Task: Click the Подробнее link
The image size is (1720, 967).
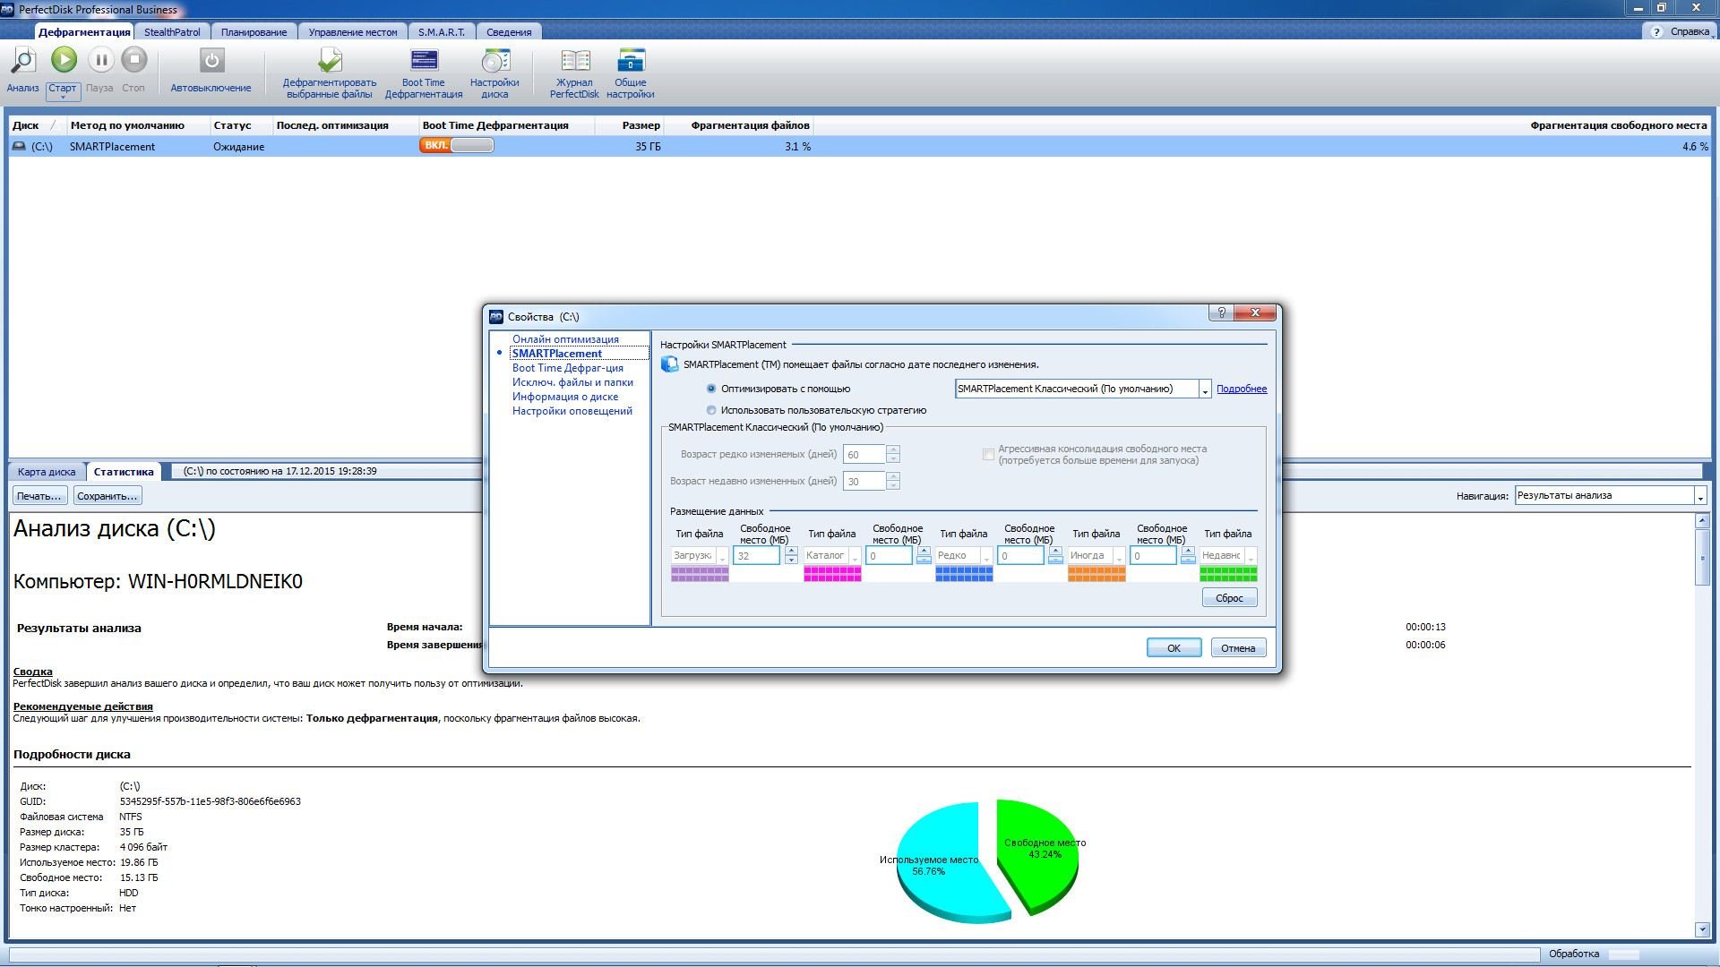Action: 1242,389
